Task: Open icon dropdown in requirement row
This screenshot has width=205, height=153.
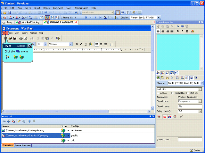Action: 68,130
